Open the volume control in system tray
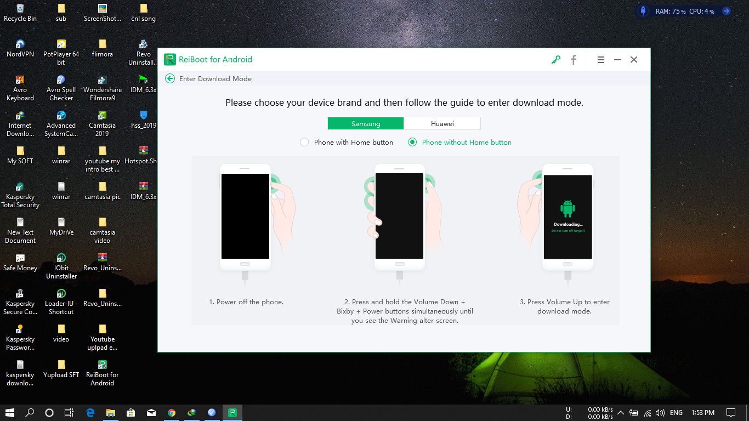The width and height of the screenshot is (749, 421). click(660, 413)
